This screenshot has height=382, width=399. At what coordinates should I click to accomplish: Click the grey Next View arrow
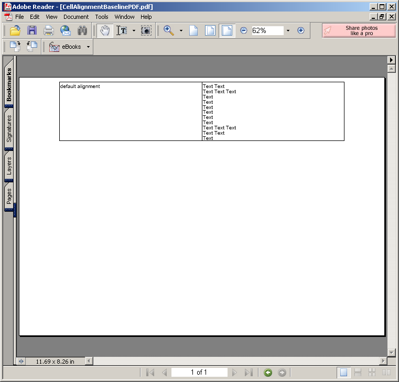pyautogui.click(x=282, y=373)
